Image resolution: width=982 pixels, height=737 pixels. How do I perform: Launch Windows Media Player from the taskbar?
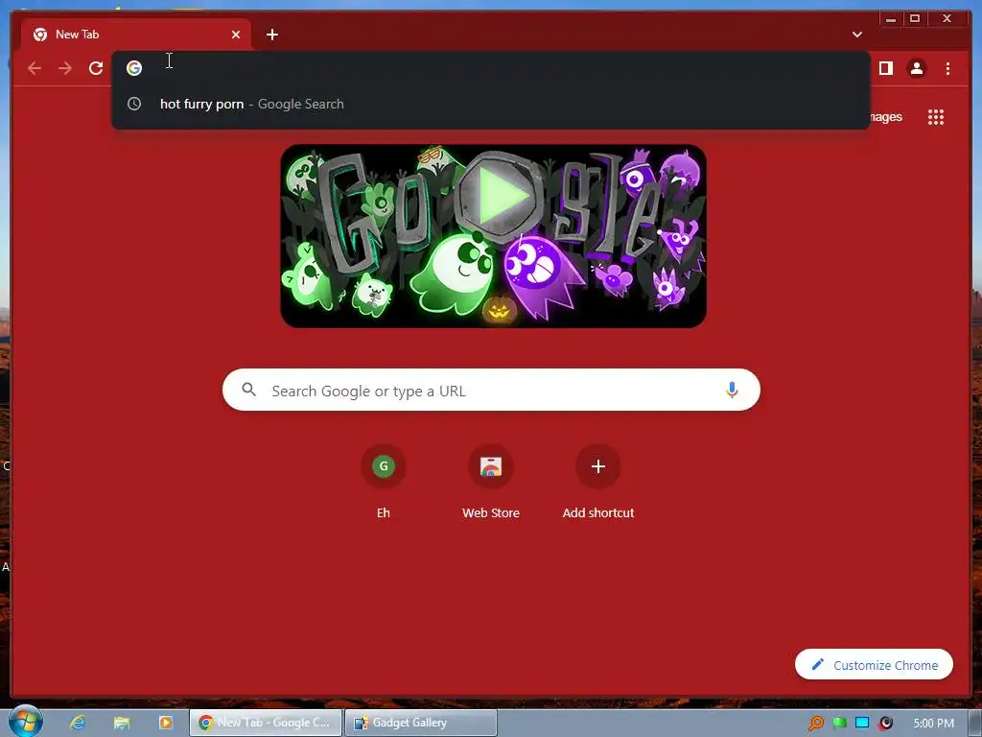tap(165, 723)
